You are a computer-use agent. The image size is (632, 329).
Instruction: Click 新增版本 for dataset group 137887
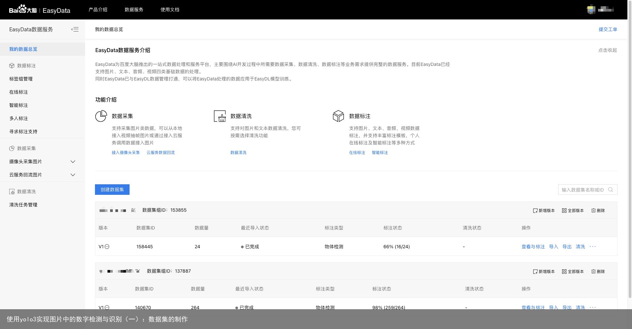[544, 271]
